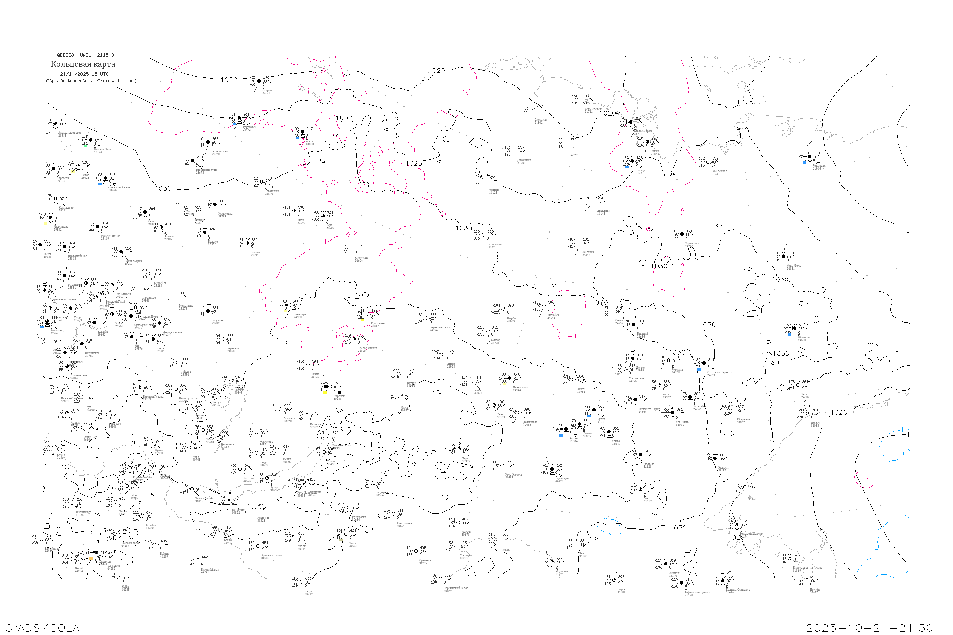
Task: Click the yellow square under Олекминск station
Action: coord(505,384)
